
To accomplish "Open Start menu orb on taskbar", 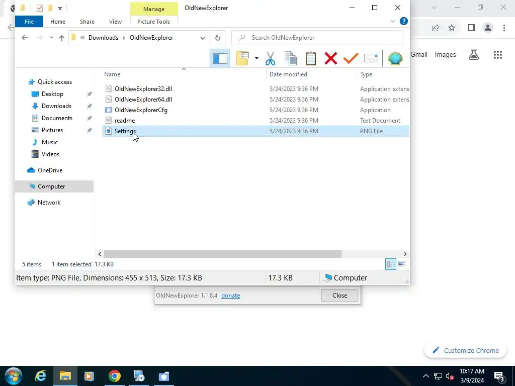I will 14,376.
